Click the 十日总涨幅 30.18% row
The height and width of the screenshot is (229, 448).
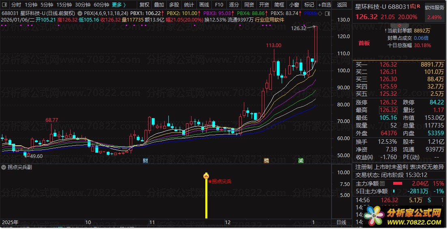point(409,45)
